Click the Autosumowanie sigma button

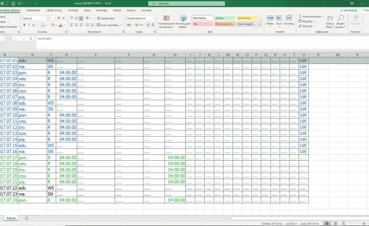(x=309, y=16)
